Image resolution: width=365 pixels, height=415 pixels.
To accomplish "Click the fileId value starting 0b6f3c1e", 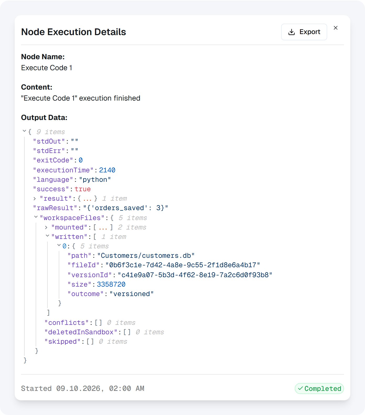I will (x=183, y=265).
